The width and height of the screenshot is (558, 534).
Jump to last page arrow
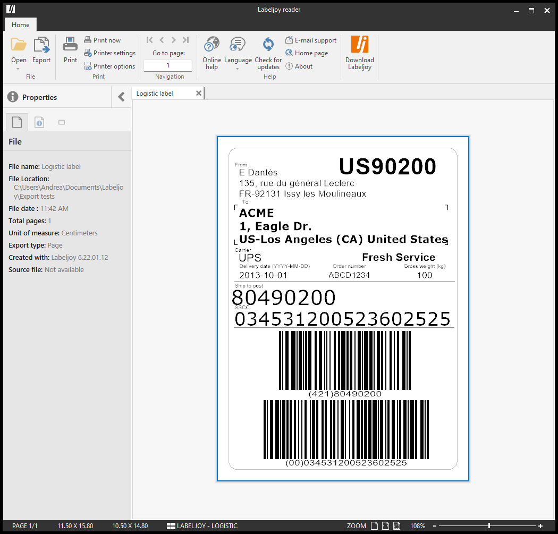tap(186, 40)
